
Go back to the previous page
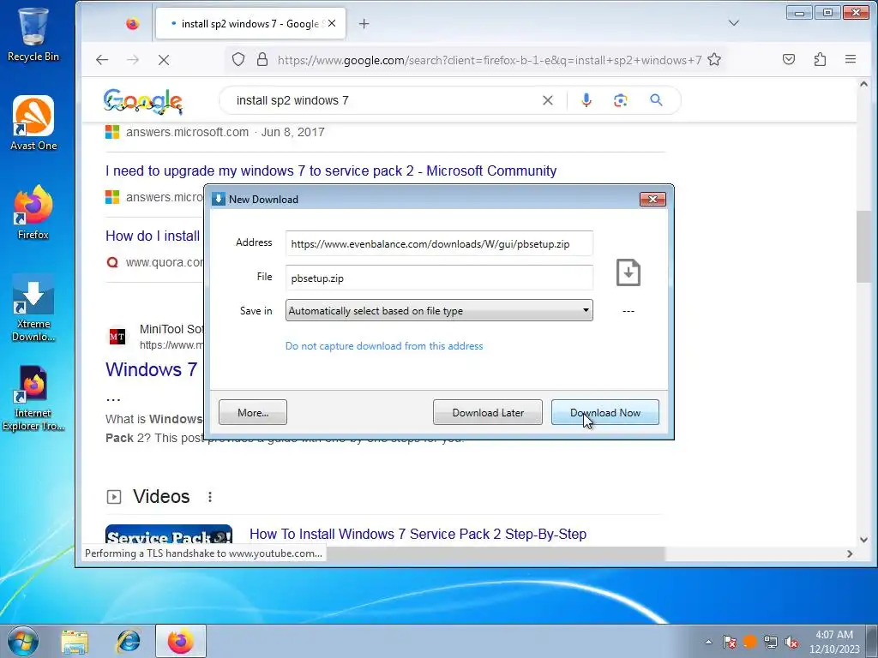click(x=102, y=60)
